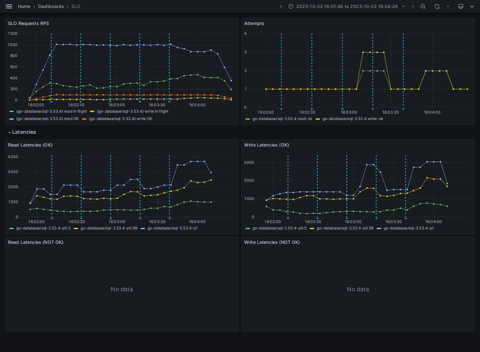This screenshot has width=480, height=352.
Task: Collapse top toolbar chevron at far right
Action: click(x=472, y=6)
